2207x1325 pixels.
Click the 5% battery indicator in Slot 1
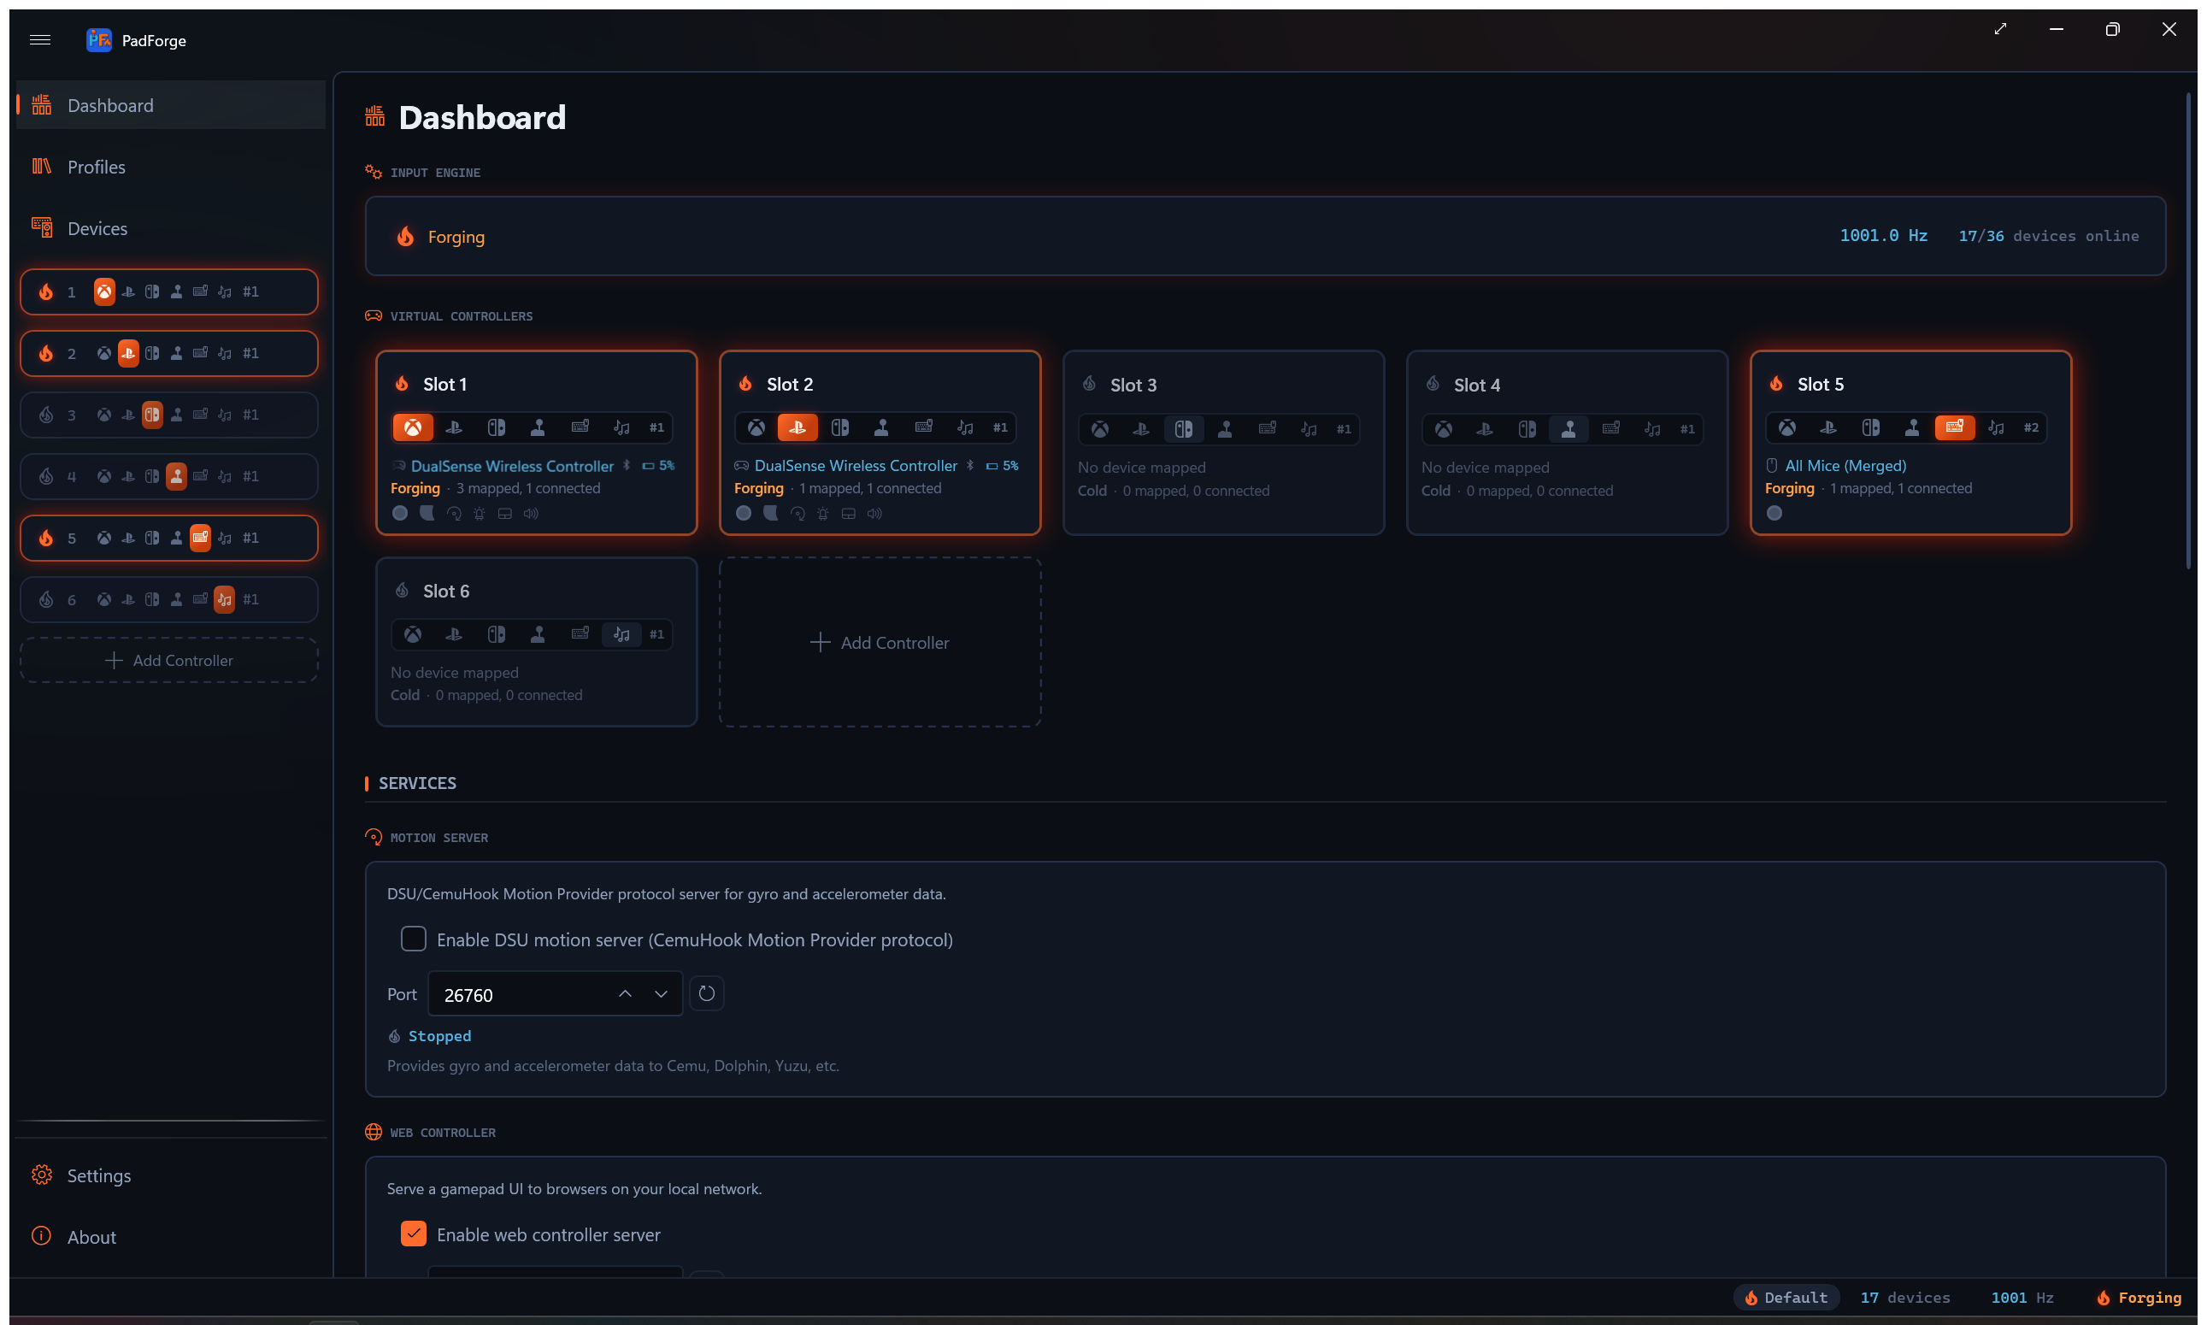point(658,466)
